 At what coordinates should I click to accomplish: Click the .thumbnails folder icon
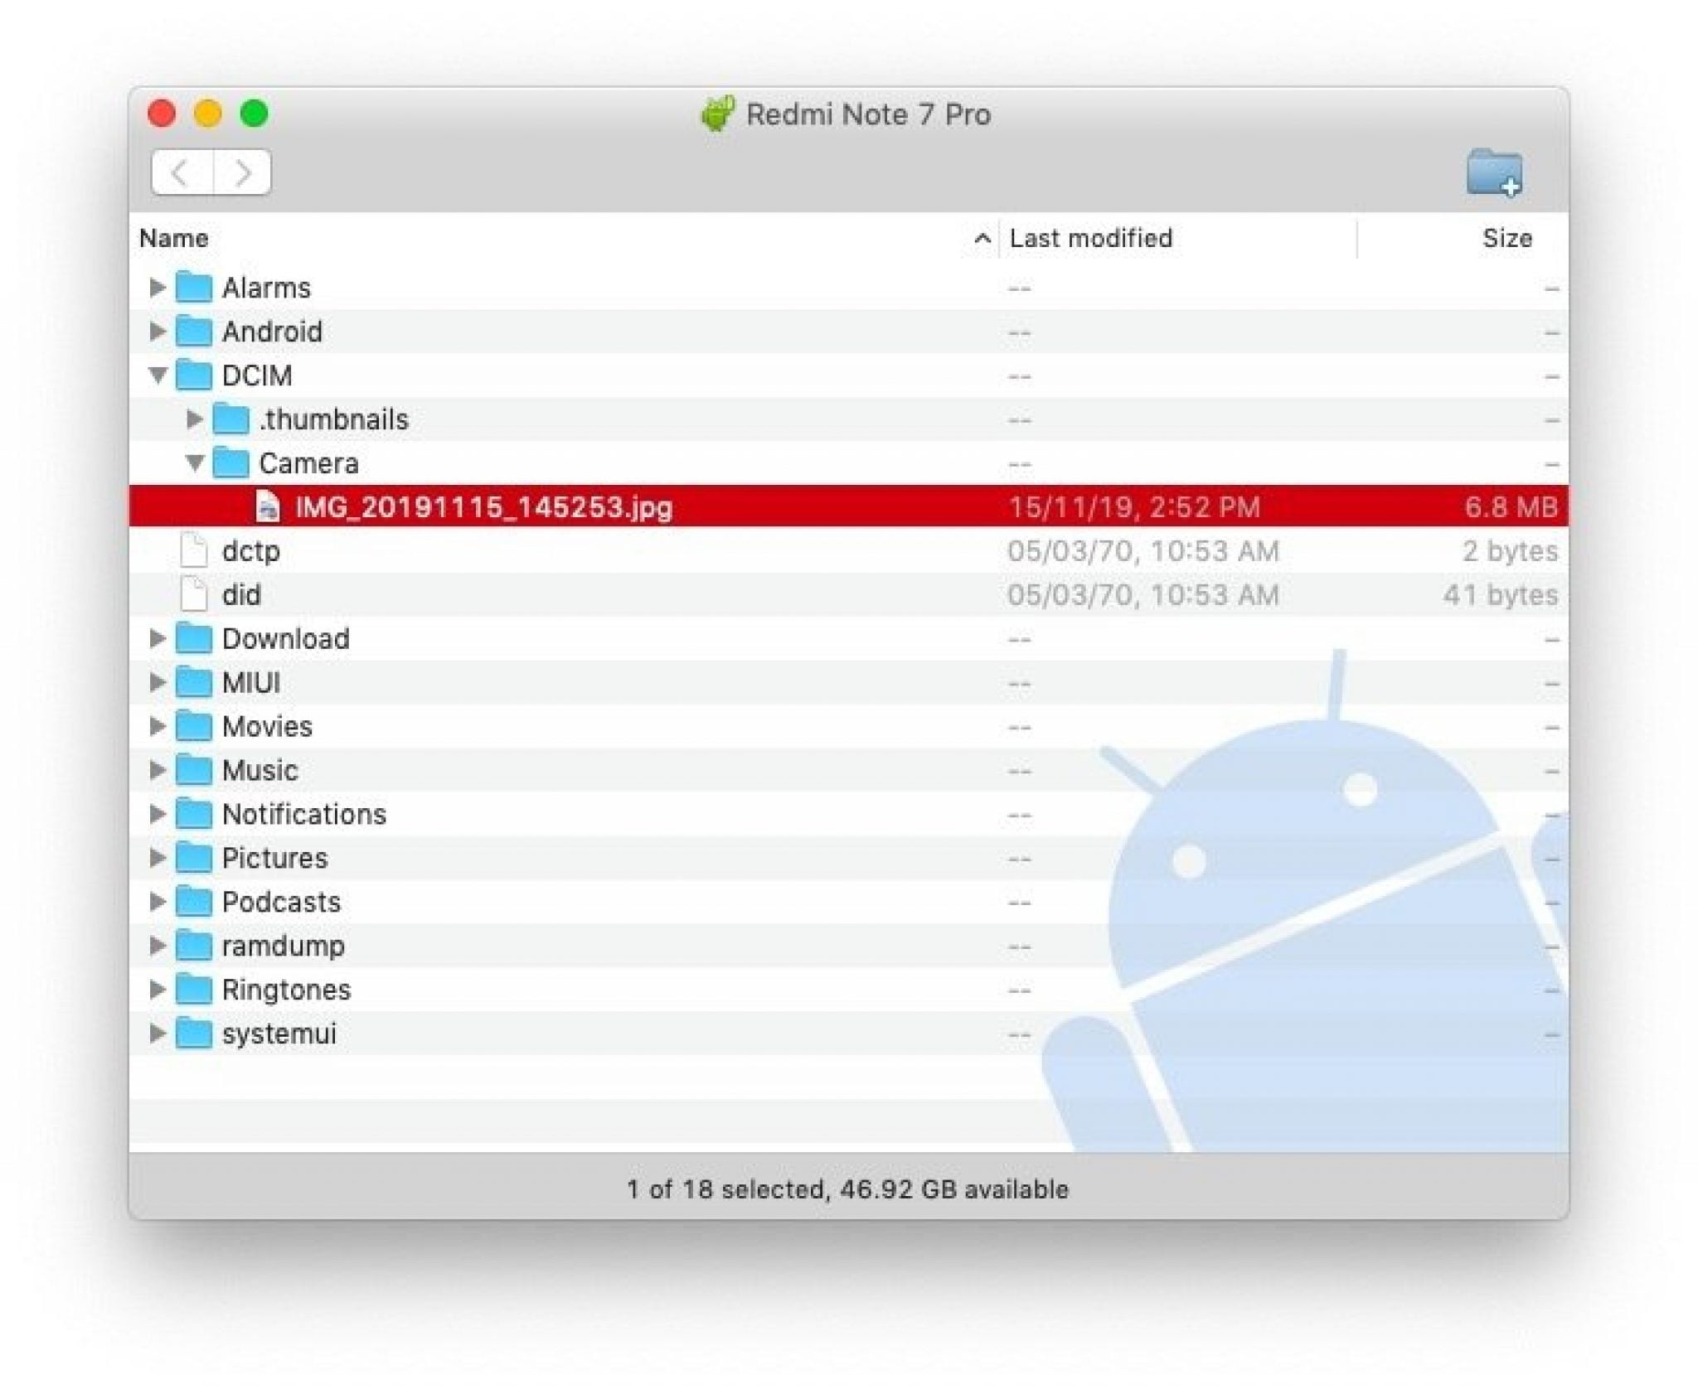[230, 419]
